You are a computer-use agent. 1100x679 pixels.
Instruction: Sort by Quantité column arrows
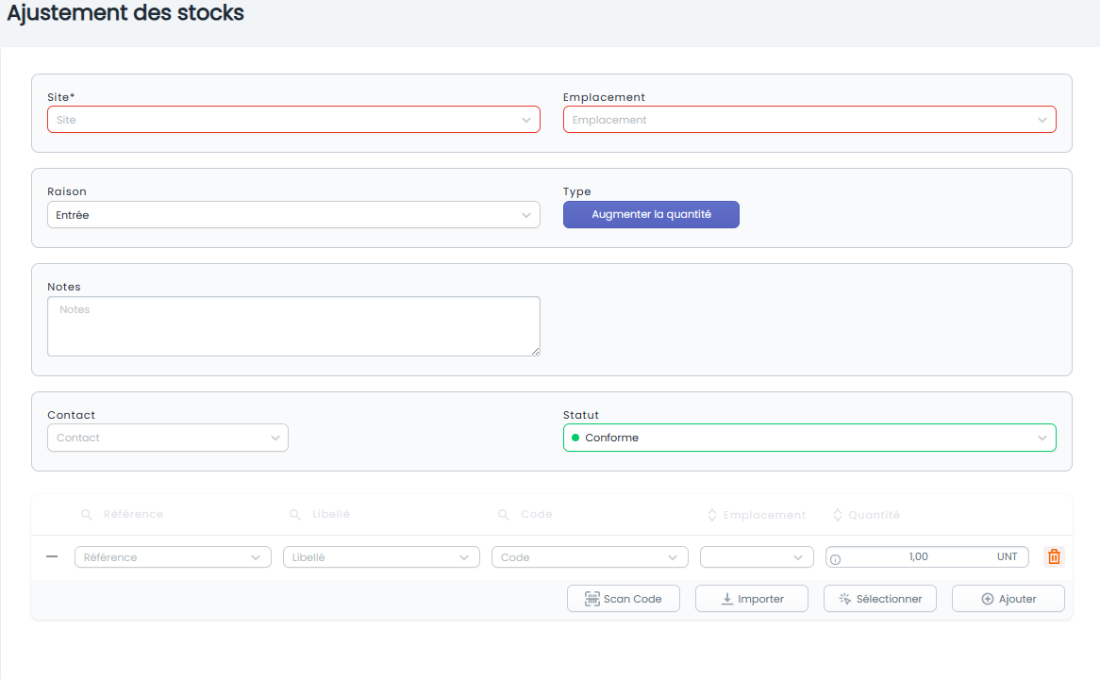click(838, 515)
